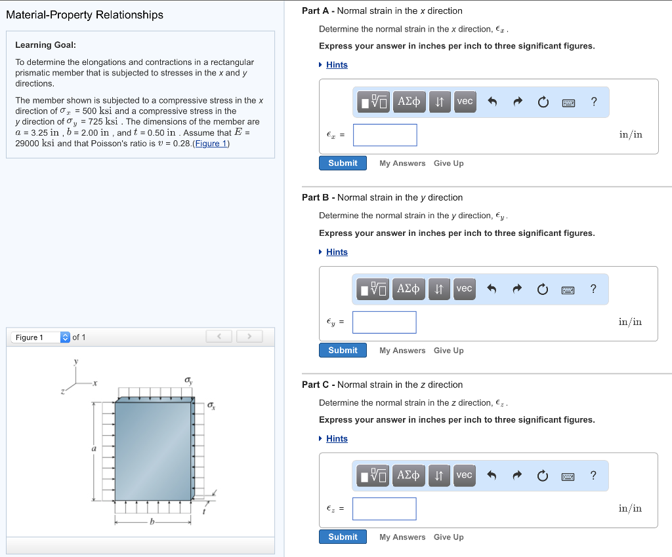Expand Hints for Part C
The height and width of the screenshot is (557, 672).
337,438
